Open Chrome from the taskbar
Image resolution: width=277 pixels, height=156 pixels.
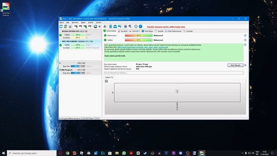68,153
